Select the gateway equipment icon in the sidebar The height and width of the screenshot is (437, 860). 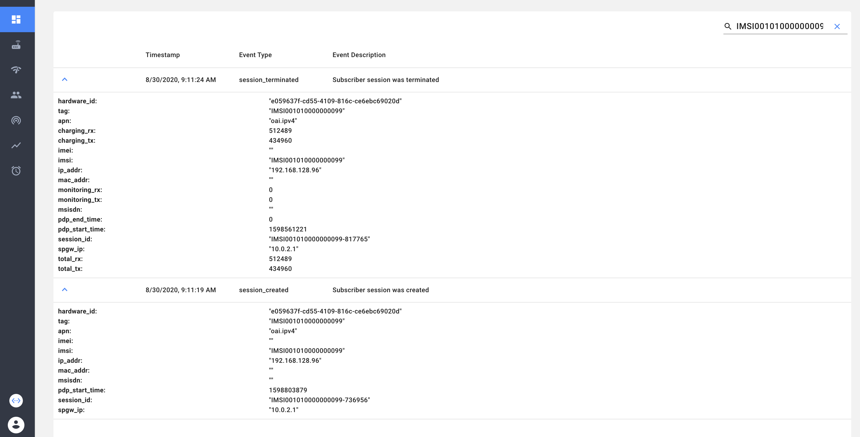16,45
